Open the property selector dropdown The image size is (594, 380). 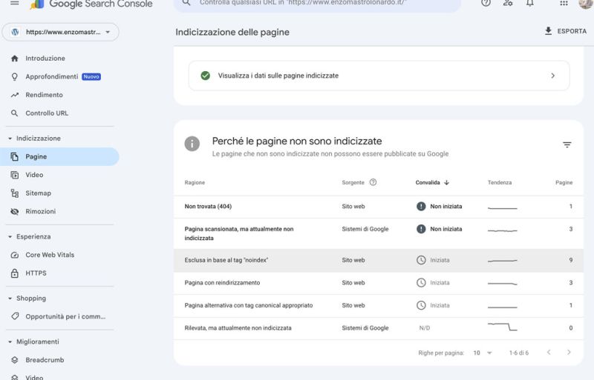[x=60, y=33]
